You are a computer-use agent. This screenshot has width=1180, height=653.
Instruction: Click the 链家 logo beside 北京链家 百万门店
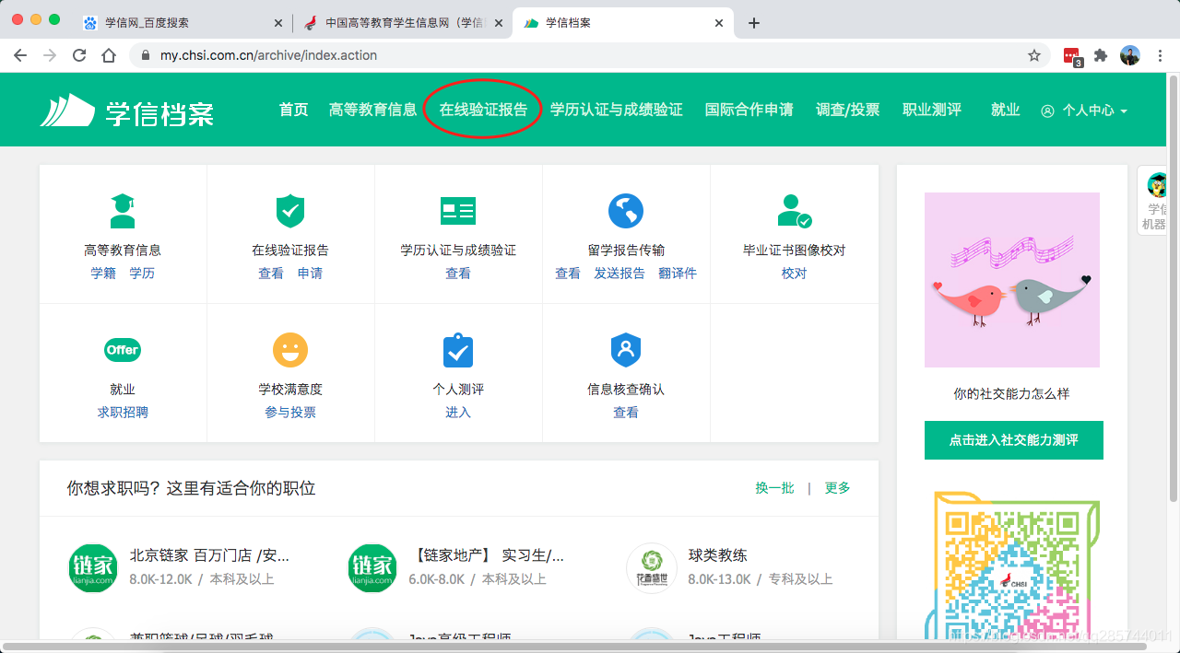click(x=93, y=567)
